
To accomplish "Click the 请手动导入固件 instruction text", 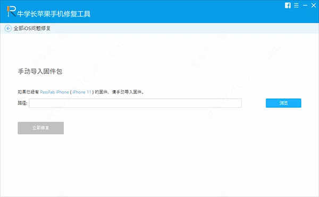I will 128,92.
